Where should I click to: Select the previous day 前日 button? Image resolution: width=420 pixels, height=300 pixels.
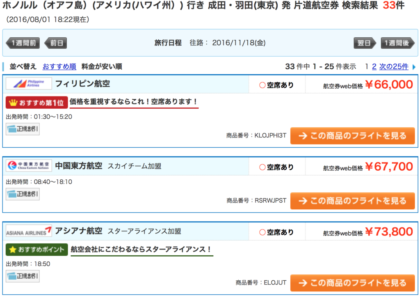56,43
